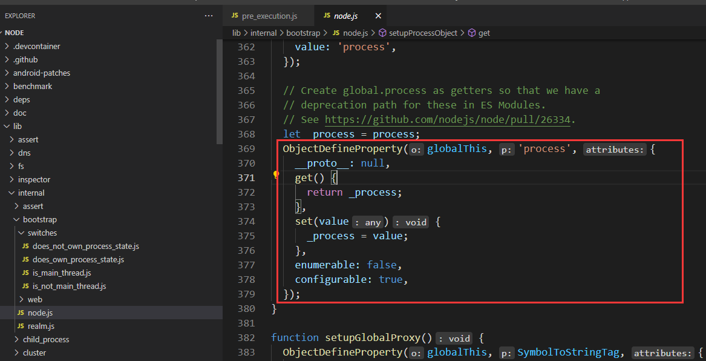This screenshot has height=361, width=706.
Task: Open is_main_thread.js in the explorer
Action: pyautogui.click(x=62, y=273)
